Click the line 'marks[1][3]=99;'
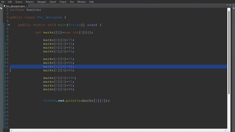 (x=59, y=70)
